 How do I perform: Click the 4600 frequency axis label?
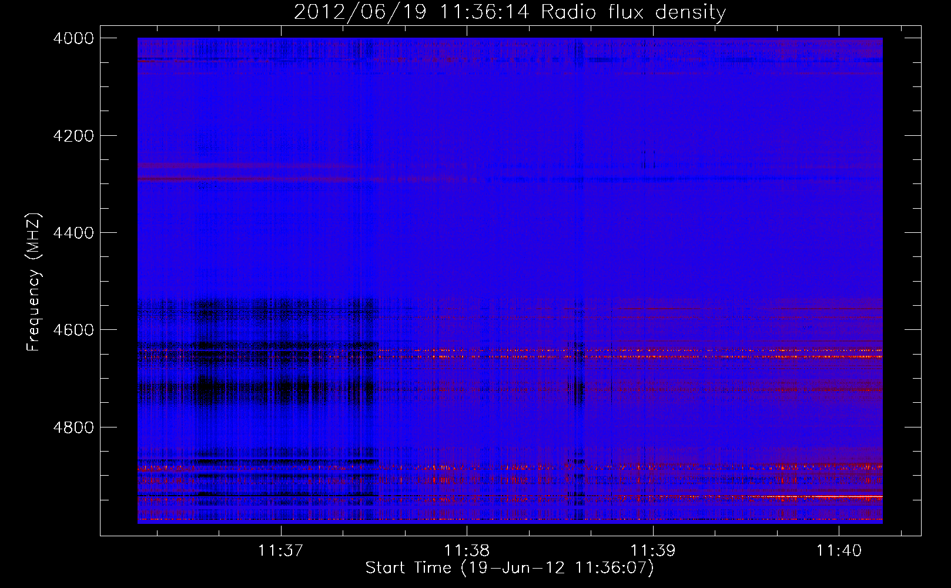click(73, 330)
